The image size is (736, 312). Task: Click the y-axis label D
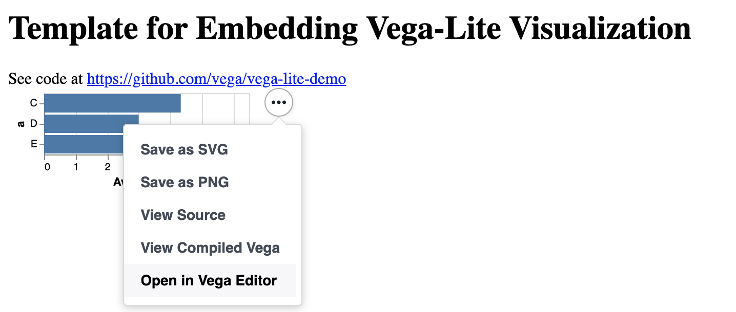coord(34,124)
